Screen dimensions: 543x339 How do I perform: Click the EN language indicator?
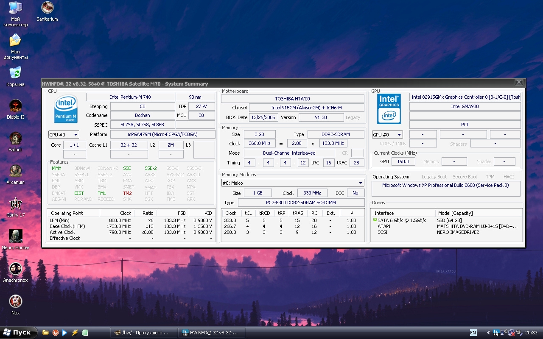tap(473, 333)
